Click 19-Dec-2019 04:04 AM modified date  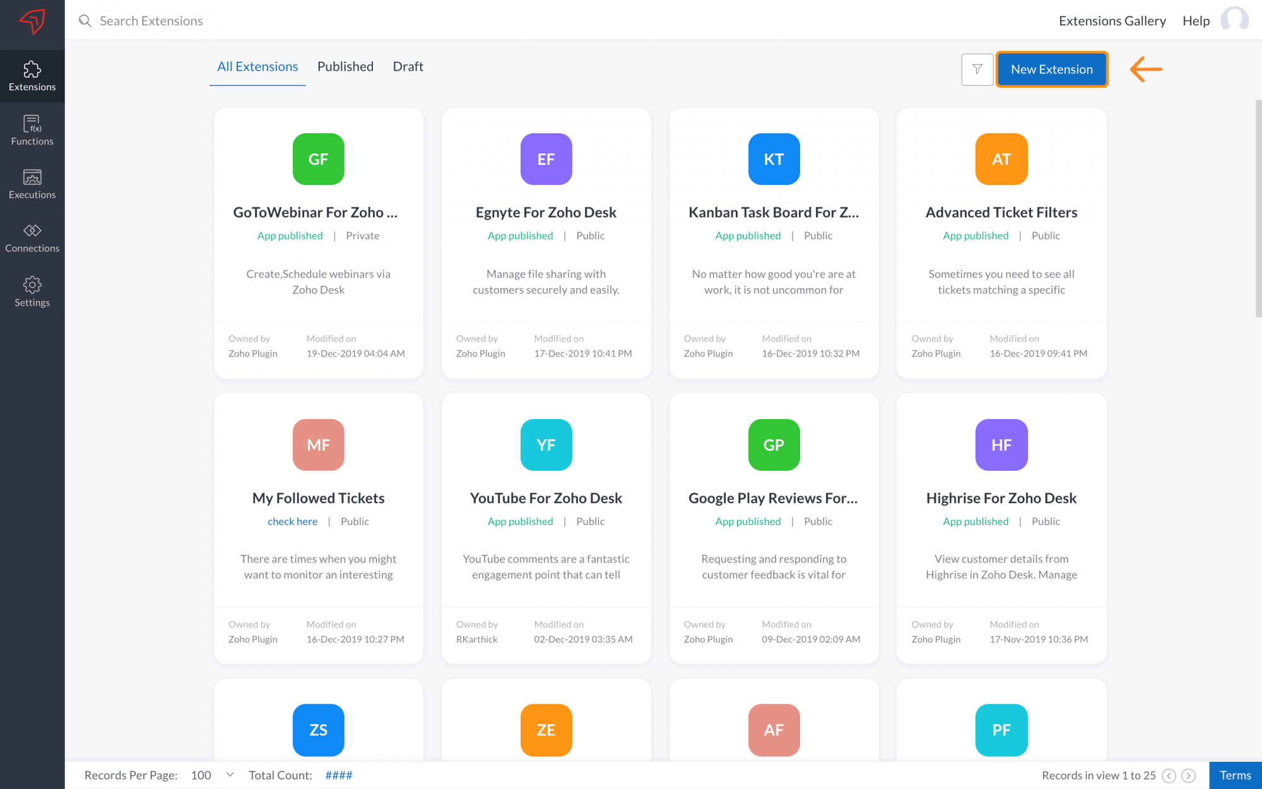click(x=355, y=353)
